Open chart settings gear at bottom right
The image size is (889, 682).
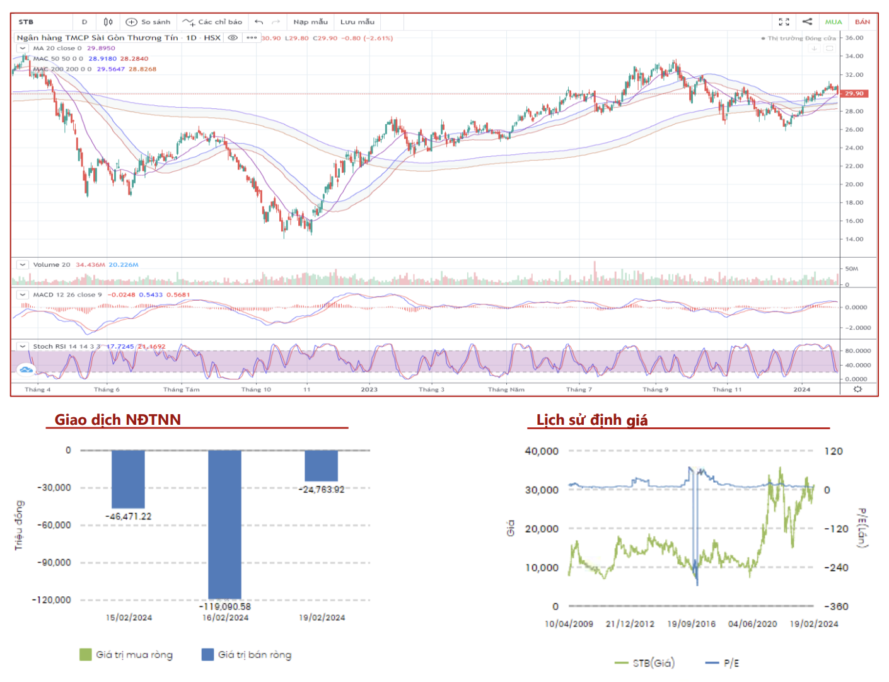point(857,389)
